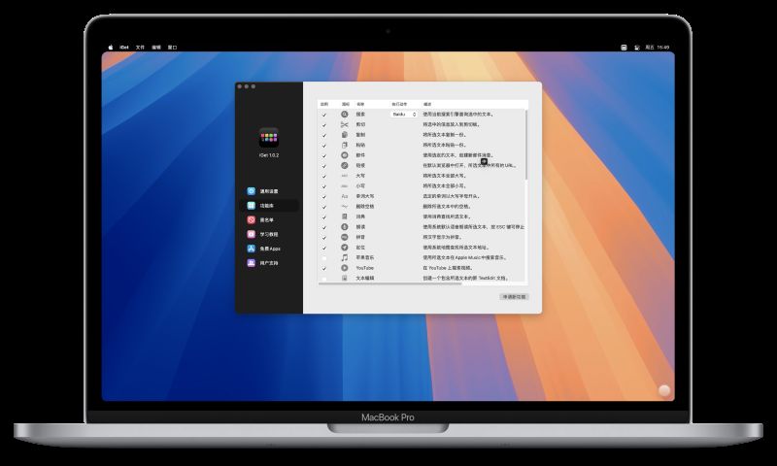This screenshot has height=466, width=777.
Task: Click the 拼音 row icon
Action: tap(344, 237)
